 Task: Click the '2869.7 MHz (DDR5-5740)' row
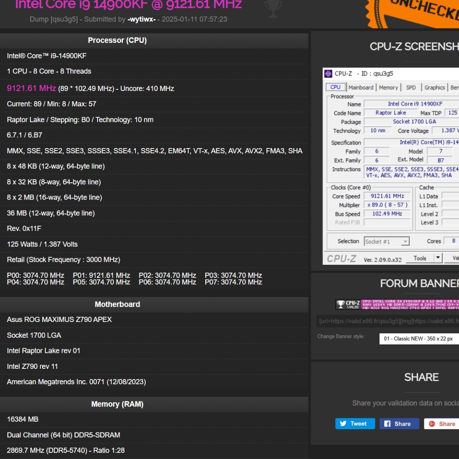click(x=154, y=450)
